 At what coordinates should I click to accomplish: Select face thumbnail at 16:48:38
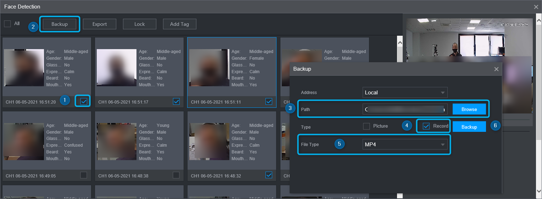pyautogui.click(x=117, y=141)
